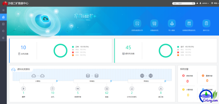Click the 紧急告警 critical alarm flame icon
219x104 pixels.
183,76
